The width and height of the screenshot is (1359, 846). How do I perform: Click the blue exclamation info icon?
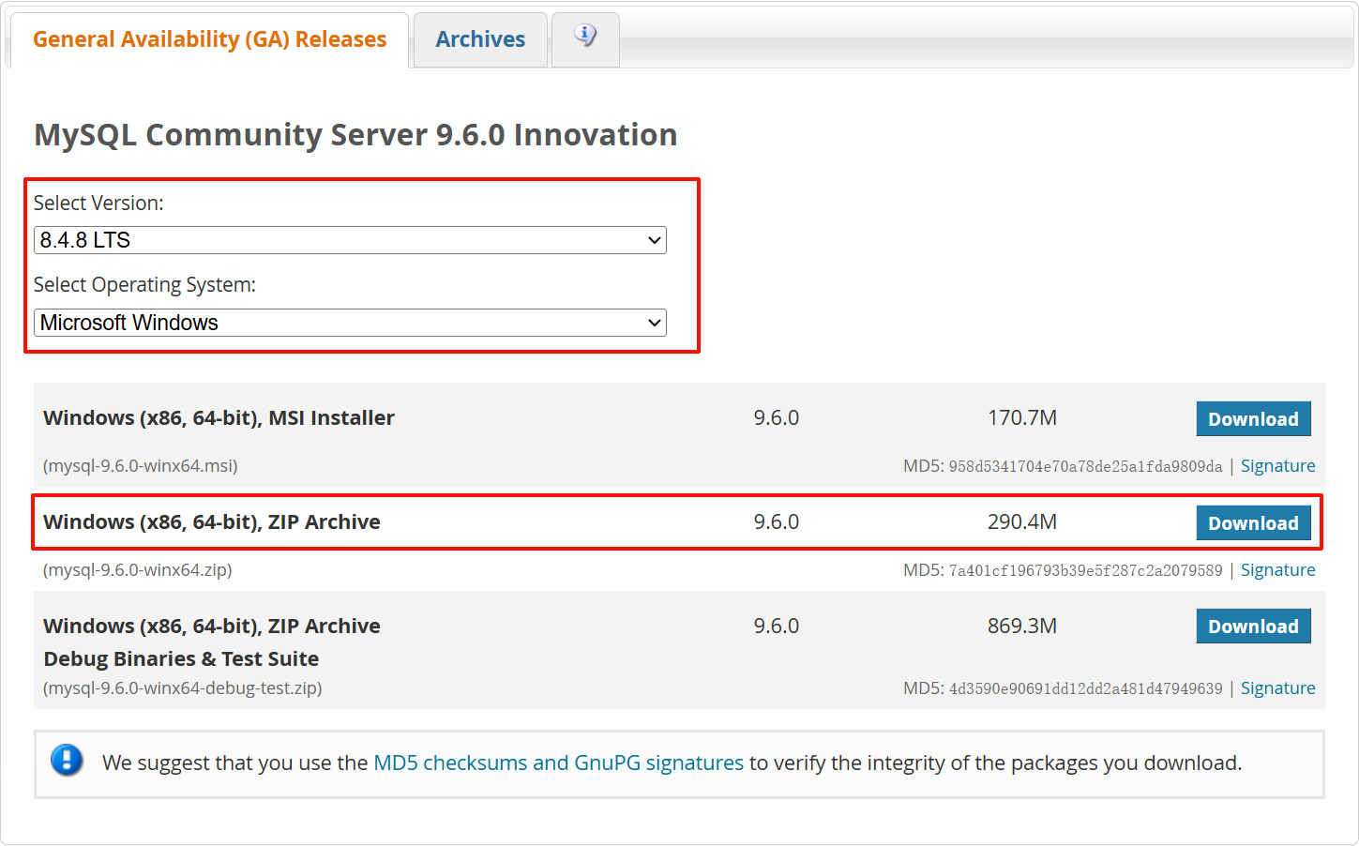tap(67, 760)
